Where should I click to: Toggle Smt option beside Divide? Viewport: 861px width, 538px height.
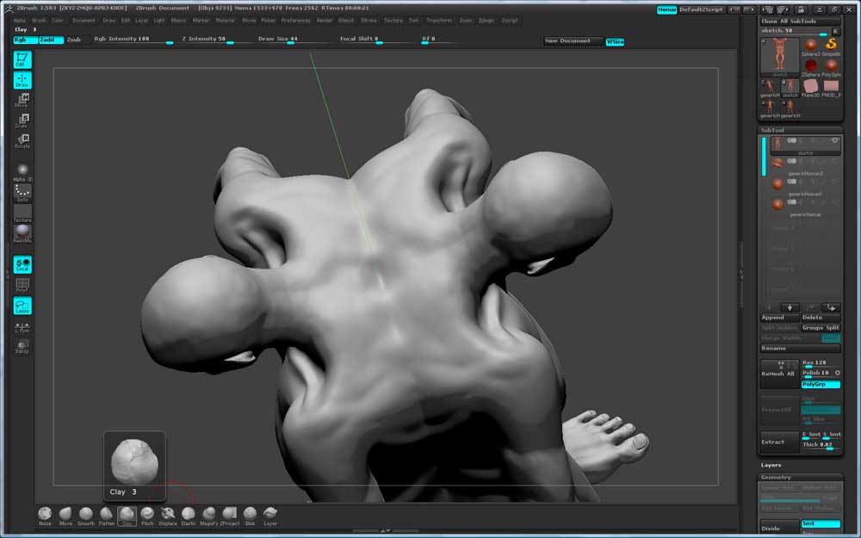pos(821,523)
